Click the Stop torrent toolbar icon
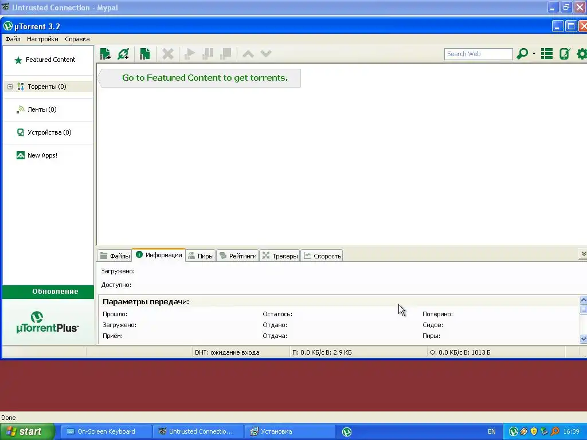Viewport: 587px width, 440px height. coord(225,54)
